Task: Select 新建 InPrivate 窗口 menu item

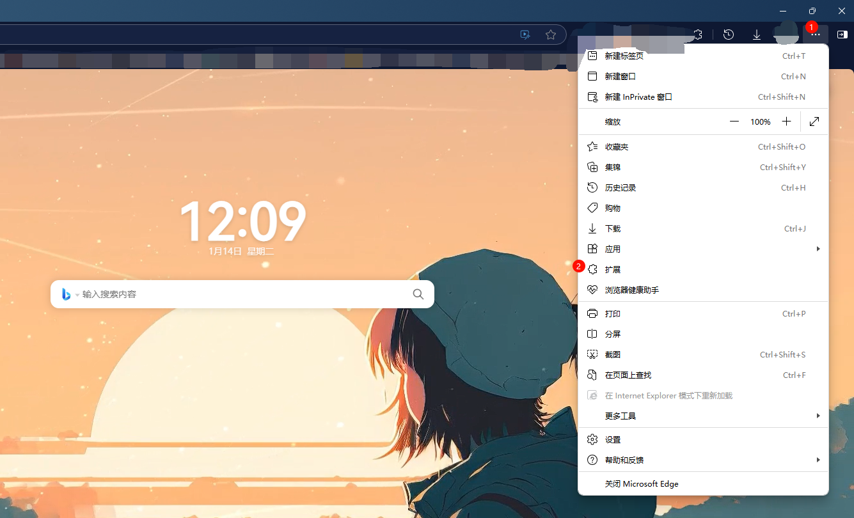Action: pyautogui.click(x=638, y=97)
